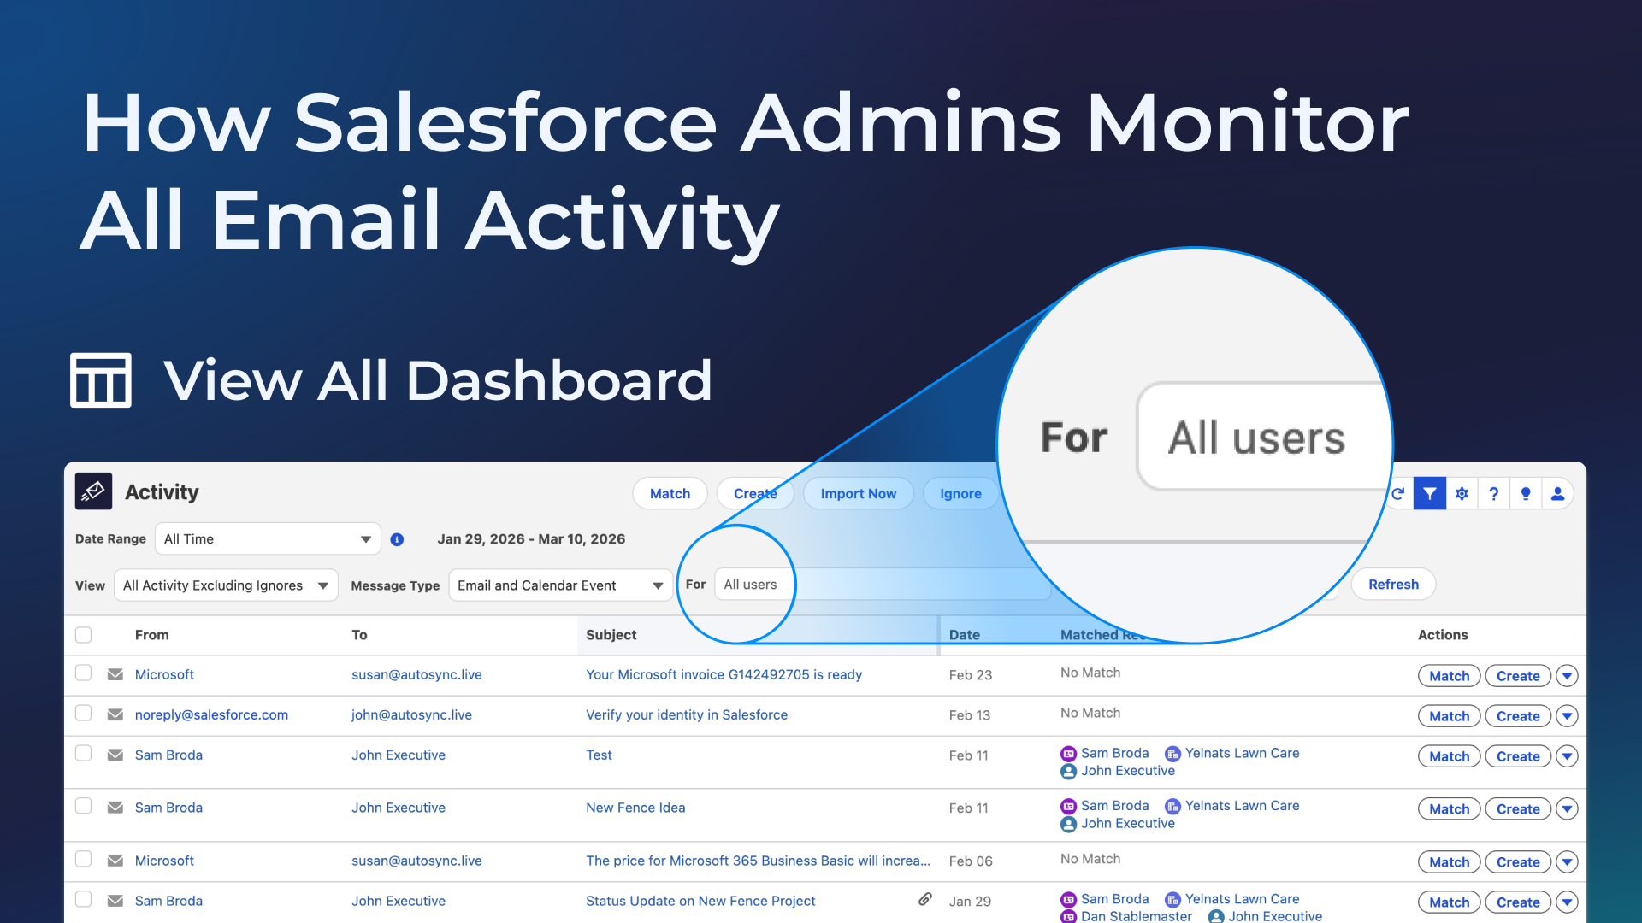This screenshot has height=923, width=1642.
Task: Select the New Fence Idea row checkbox
Action: point(83,806)
